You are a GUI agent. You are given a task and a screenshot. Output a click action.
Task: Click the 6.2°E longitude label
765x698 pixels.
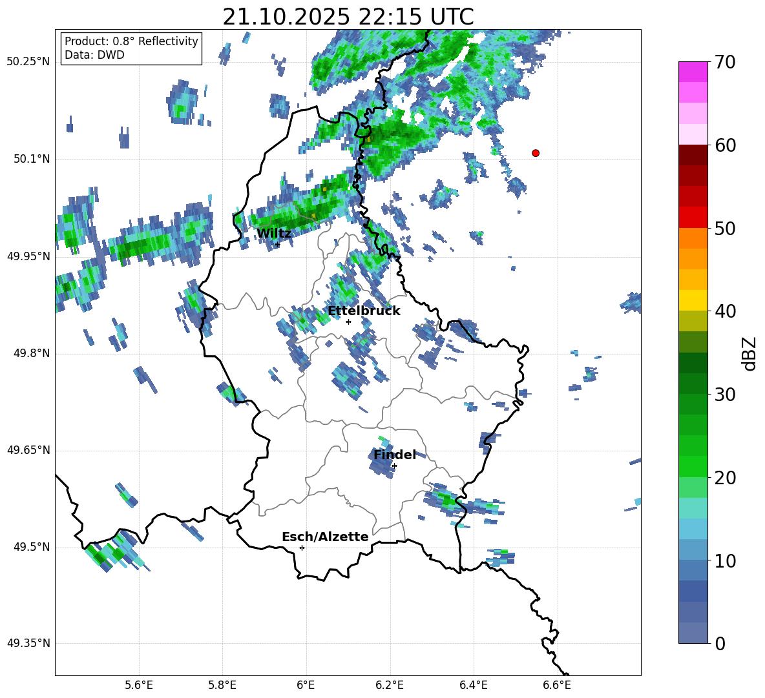pos(390,685)
